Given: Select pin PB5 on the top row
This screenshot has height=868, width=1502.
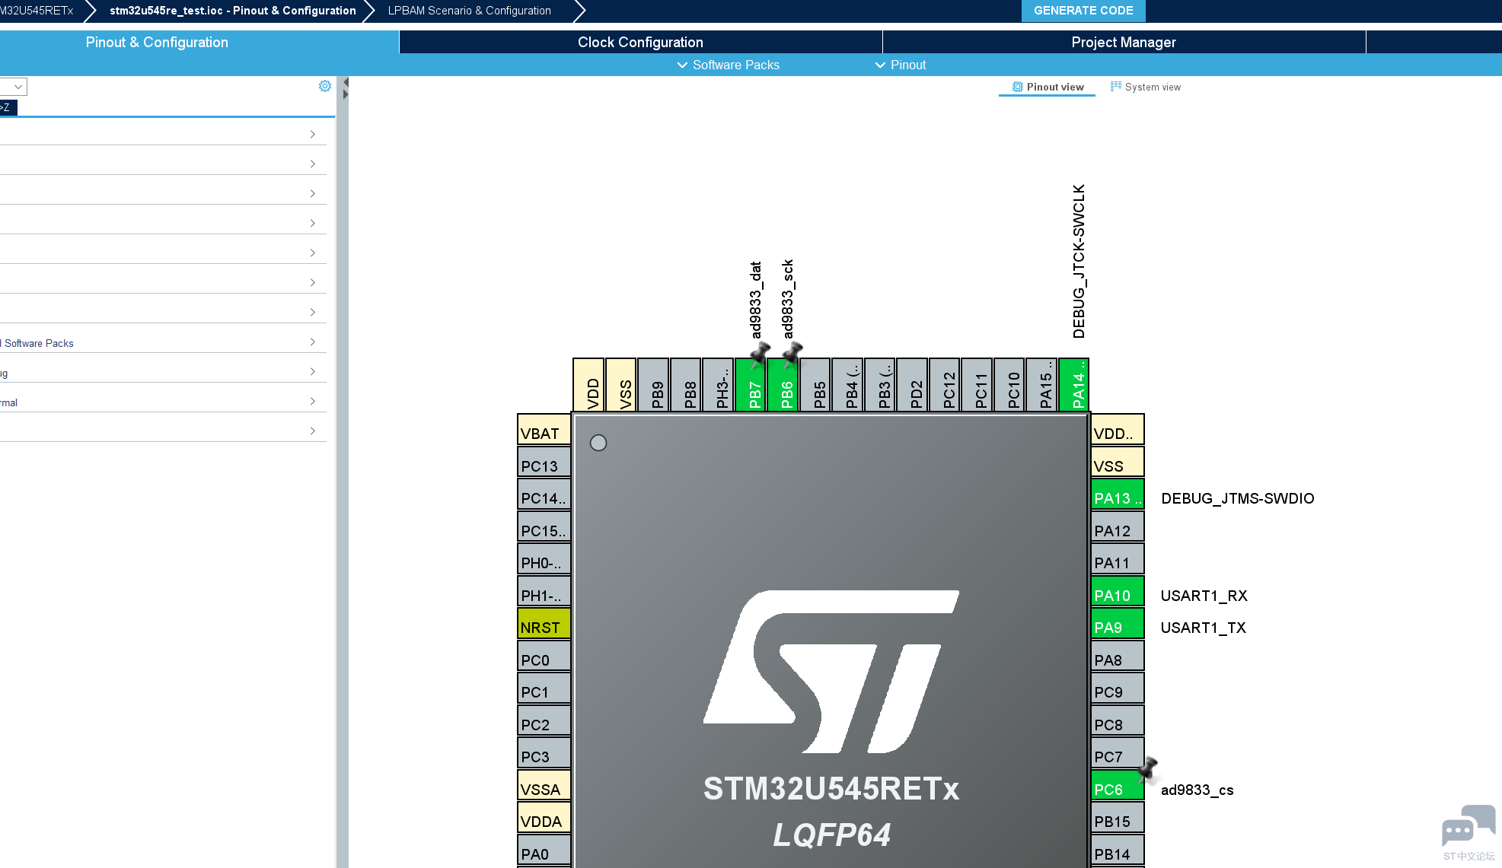Looking at the screenshot, I should point(815,384).
